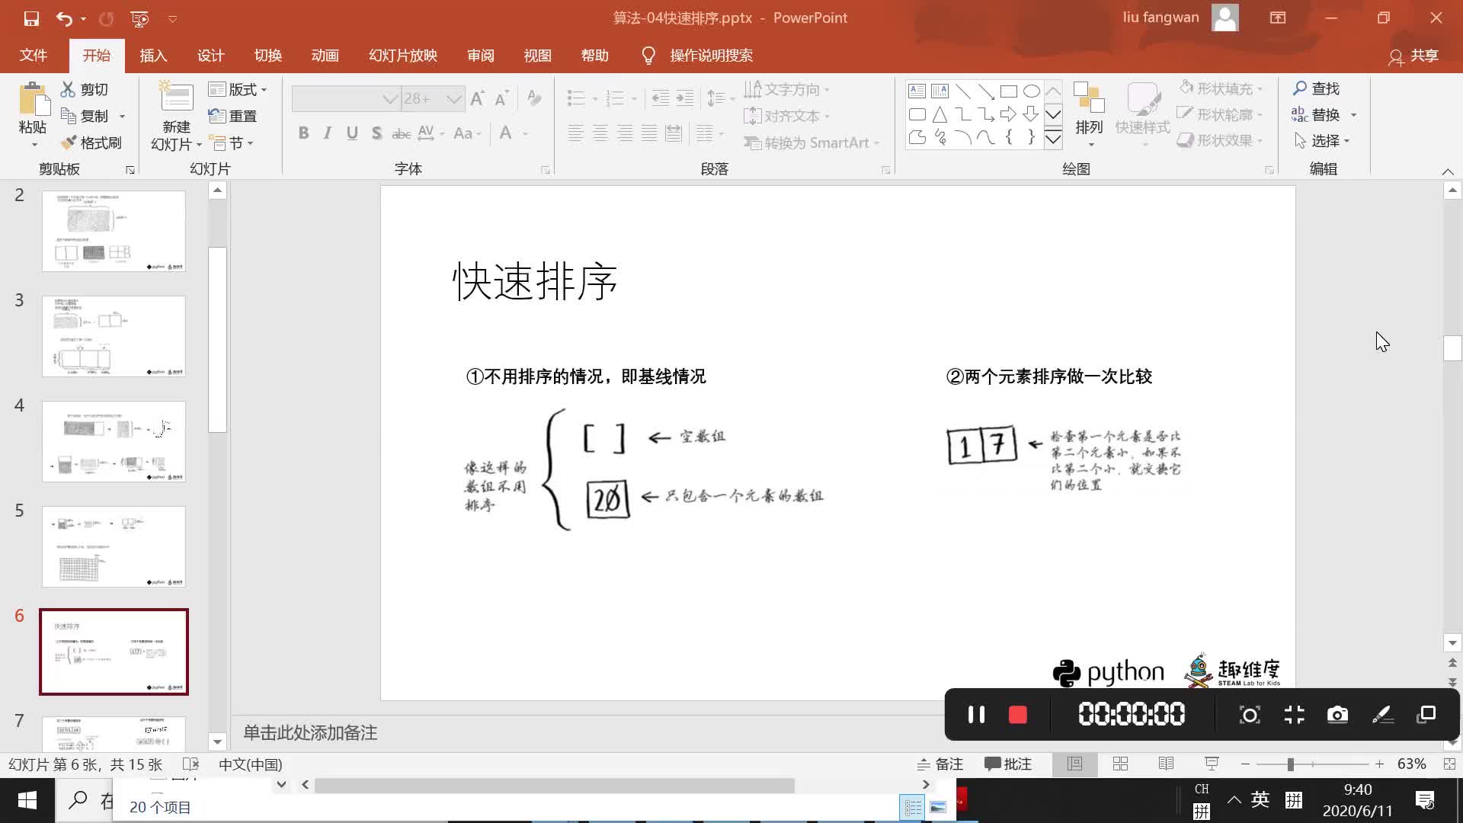Pause the screen recorder
The image size is (1463, 823).
pyautogui.click(x=976, y=715)
